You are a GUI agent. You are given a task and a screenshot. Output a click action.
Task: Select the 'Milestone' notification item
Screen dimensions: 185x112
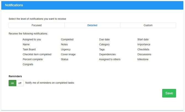pyautogui.click(x=143, y=59)
